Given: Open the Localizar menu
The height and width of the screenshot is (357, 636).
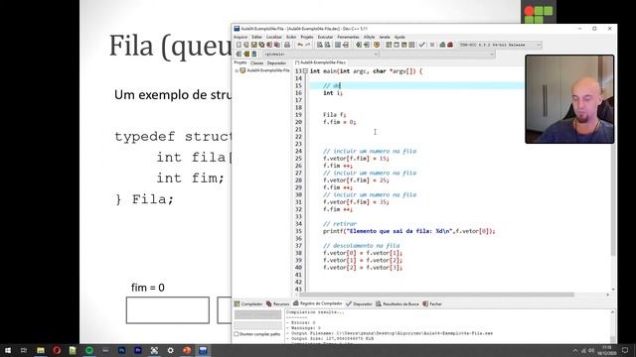Looking at the screenshot, I should tap(274, 37).
